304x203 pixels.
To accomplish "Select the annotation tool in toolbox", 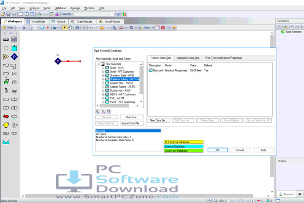I will pyautogui.click(x=14, y=40).
